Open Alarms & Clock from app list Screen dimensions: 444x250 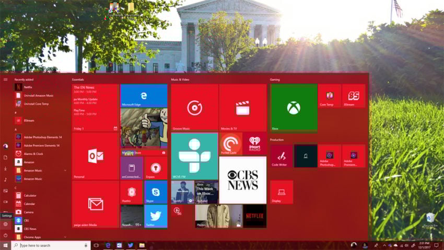click(x=41, y=154)
